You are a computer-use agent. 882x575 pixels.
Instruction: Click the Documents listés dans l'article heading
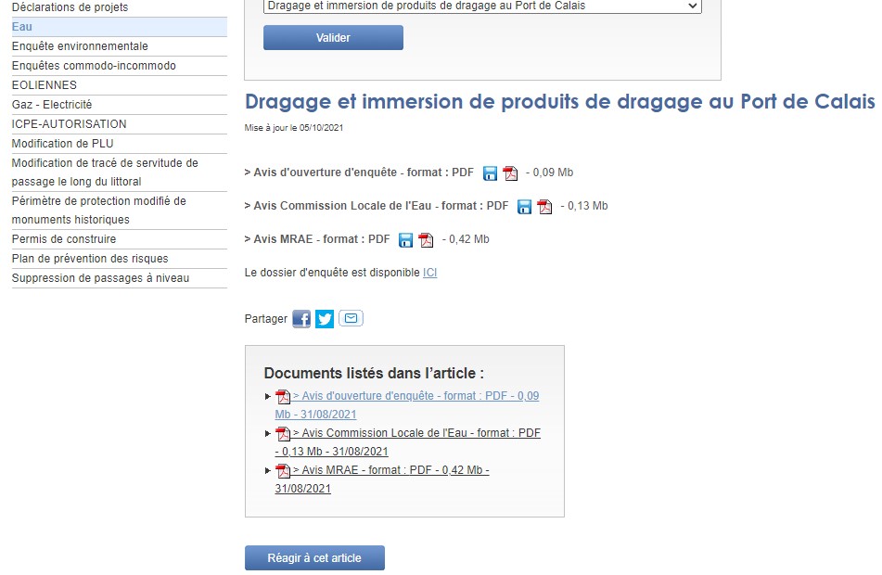pos(374,373)
